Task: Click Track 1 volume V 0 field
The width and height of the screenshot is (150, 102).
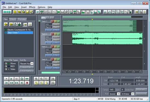Action: [x=49, y=24]
